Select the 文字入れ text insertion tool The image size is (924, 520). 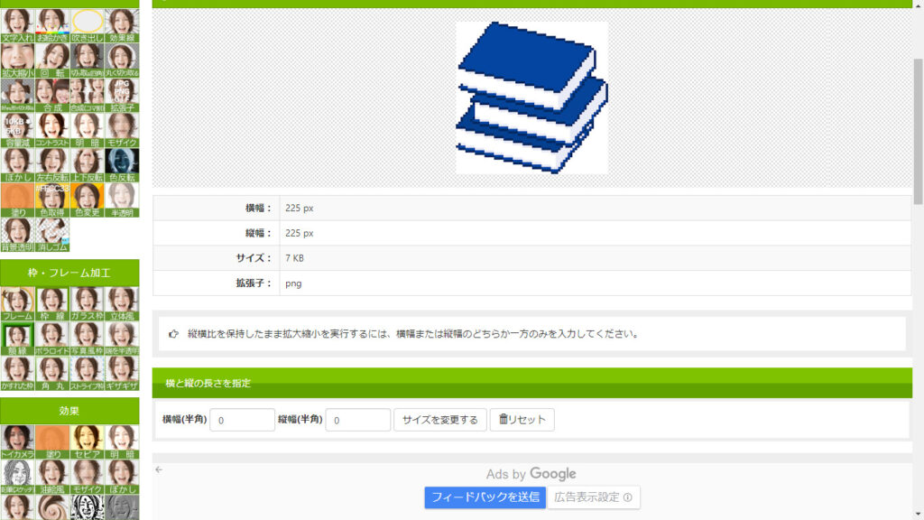pyautogui.click(x=17, y=26)
